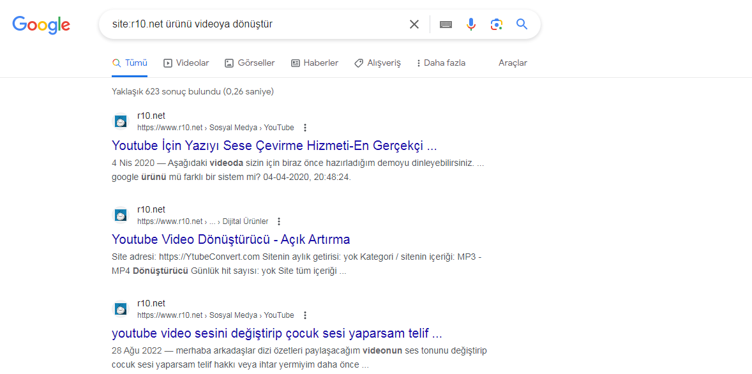The height and width of the screenshot is (374, 752).
Task: Open the Araçlar search tools
Action: (513, 63)
